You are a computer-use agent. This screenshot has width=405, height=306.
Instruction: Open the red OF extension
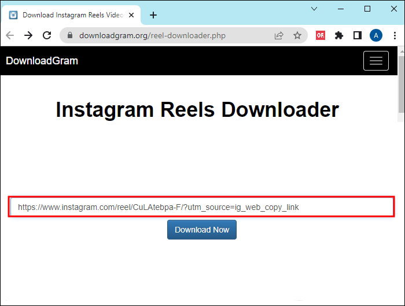(321, 35)
